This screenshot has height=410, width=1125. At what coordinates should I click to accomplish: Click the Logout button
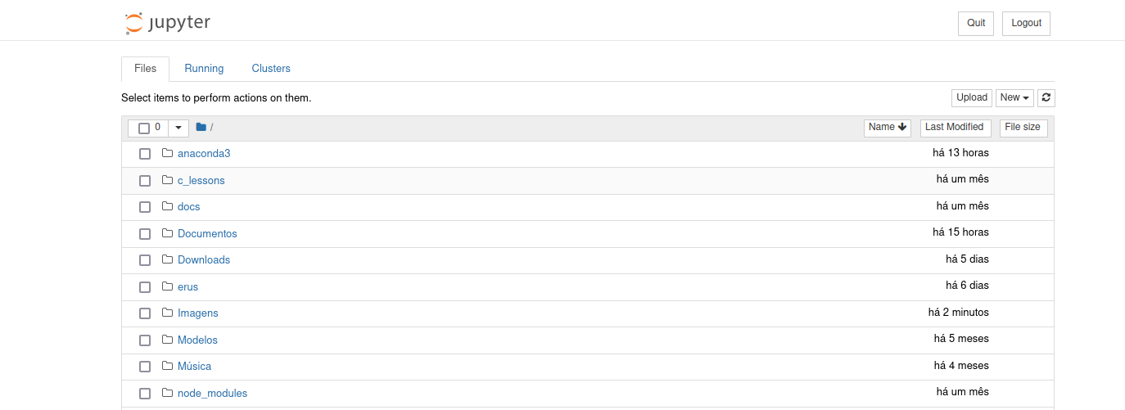tap(1026, 24)
